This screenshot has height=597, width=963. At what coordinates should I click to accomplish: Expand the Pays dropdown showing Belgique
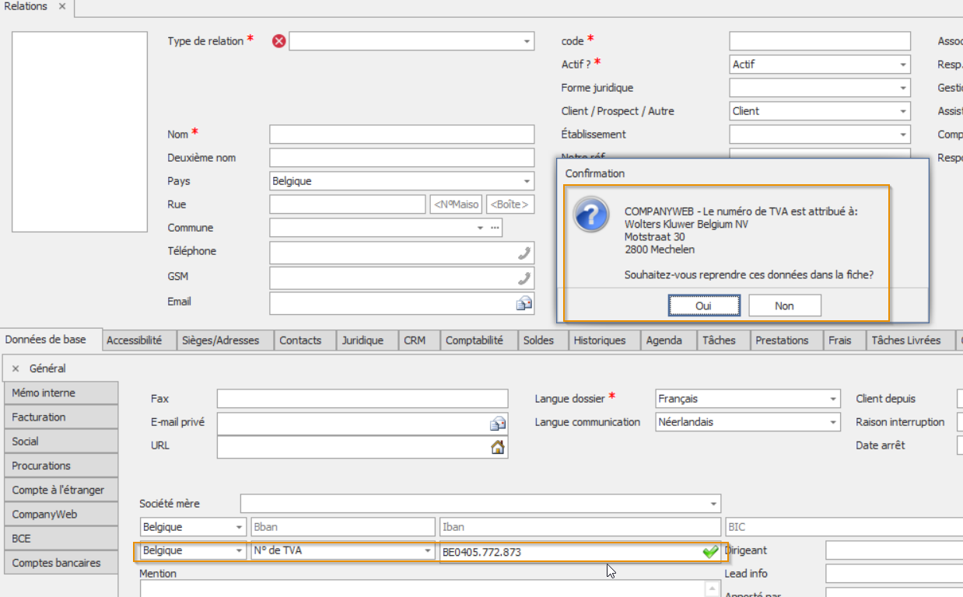(x=527, y=181)
